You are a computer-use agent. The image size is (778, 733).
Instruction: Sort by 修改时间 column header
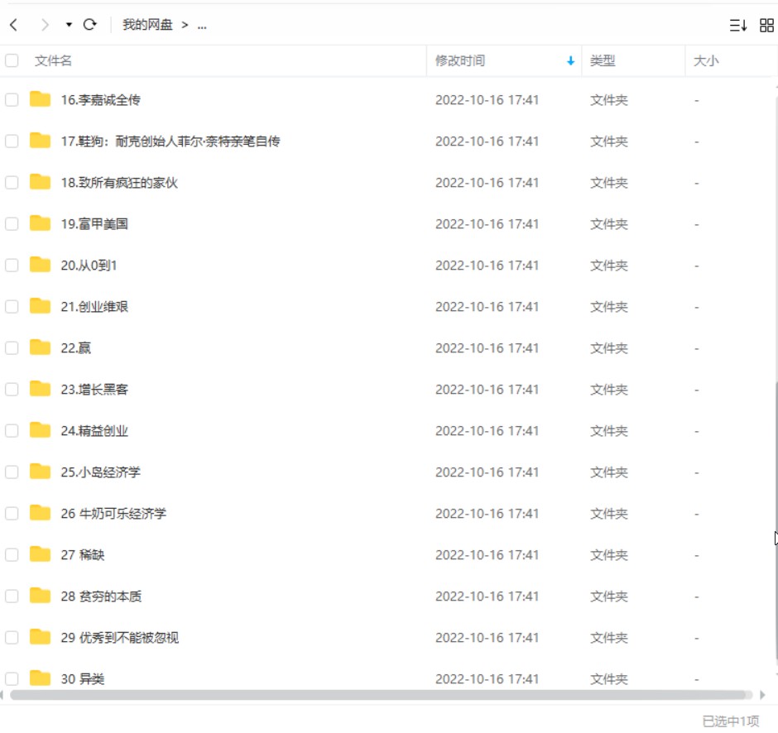pyautogui.click(x=460, y=60)
